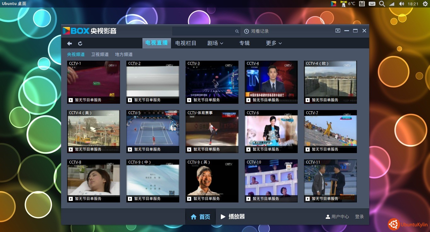Open the window menu dropdown in title bar
This screenshot has height=232, width=430.
[338, 30]
